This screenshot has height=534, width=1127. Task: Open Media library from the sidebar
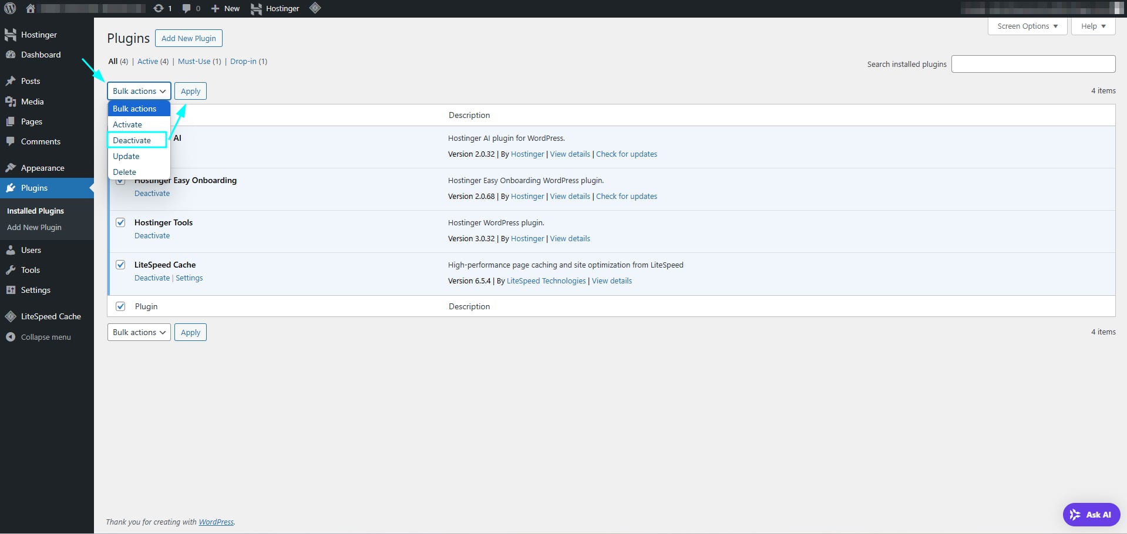point(32,102)
